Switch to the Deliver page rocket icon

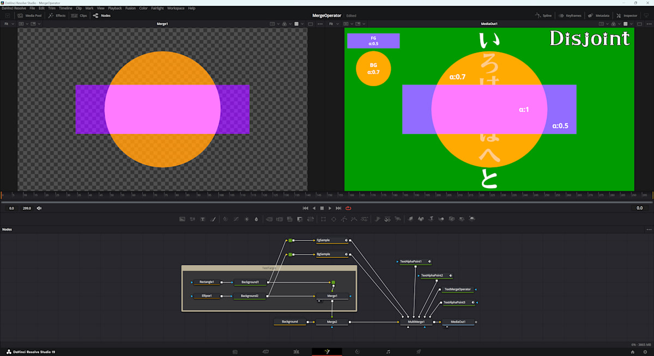click(419, 352)
